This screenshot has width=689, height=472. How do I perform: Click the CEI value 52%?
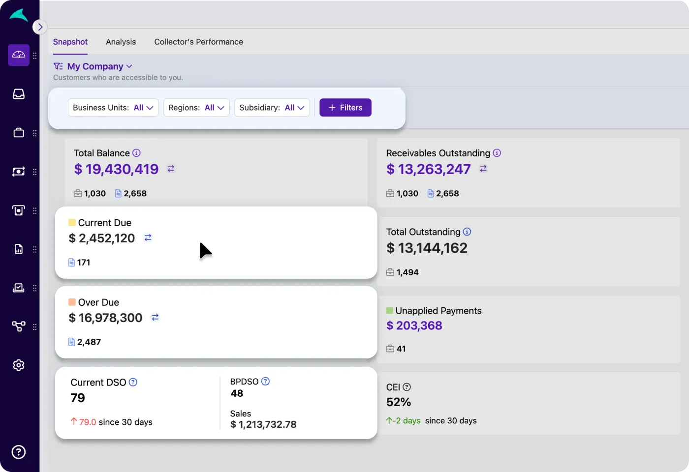(399, 402)
